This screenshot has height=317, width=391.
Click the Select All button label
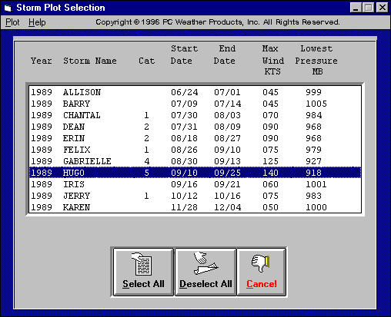[143, 284]
